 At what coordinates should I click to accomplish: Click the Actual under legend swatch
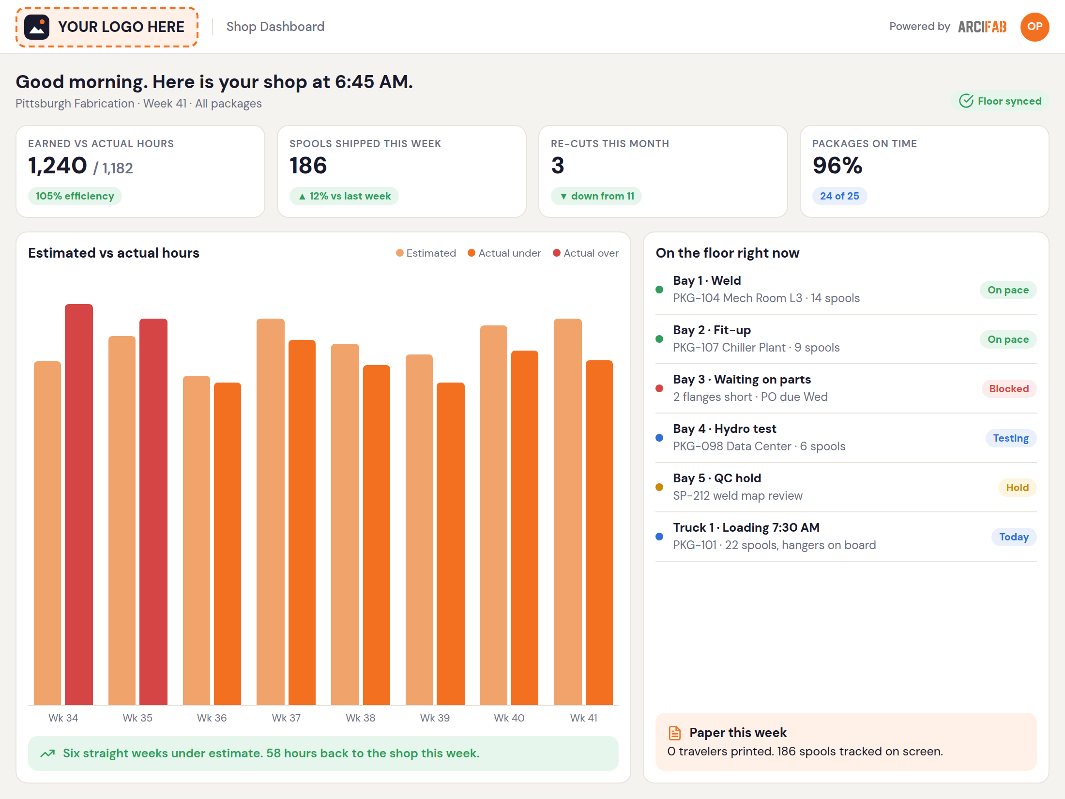(x=471, y=253)
